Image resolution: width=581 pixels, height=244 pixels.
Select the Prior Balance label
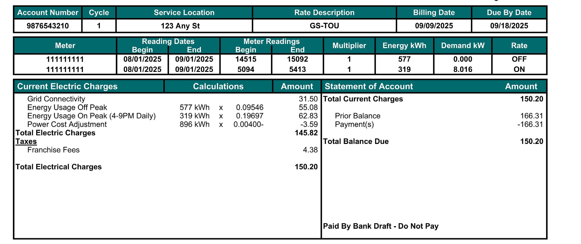click(358, 116)
